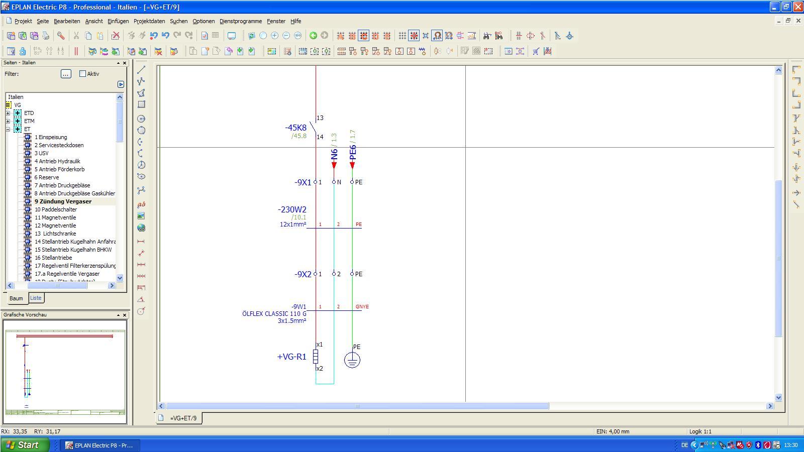
Task: Open page 1 Einspeisung
Action: tap(51, 137)
